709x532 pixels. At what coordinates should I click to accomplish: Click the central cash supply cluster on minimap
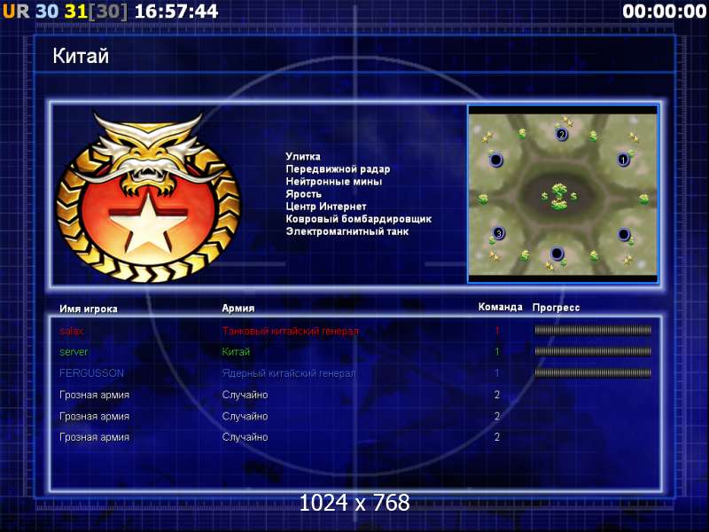559,196
